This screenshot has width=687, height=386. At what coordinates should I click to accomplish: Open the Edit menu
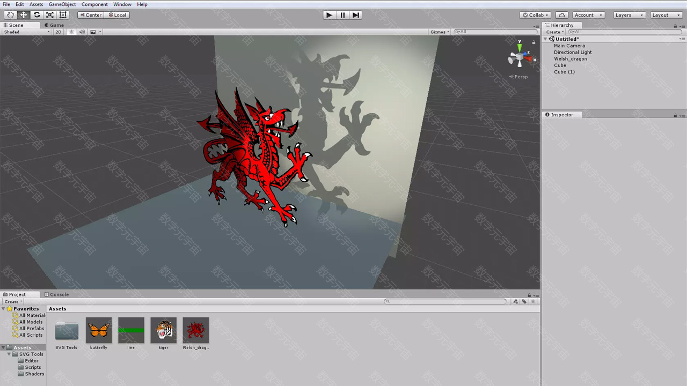(19, 4)
